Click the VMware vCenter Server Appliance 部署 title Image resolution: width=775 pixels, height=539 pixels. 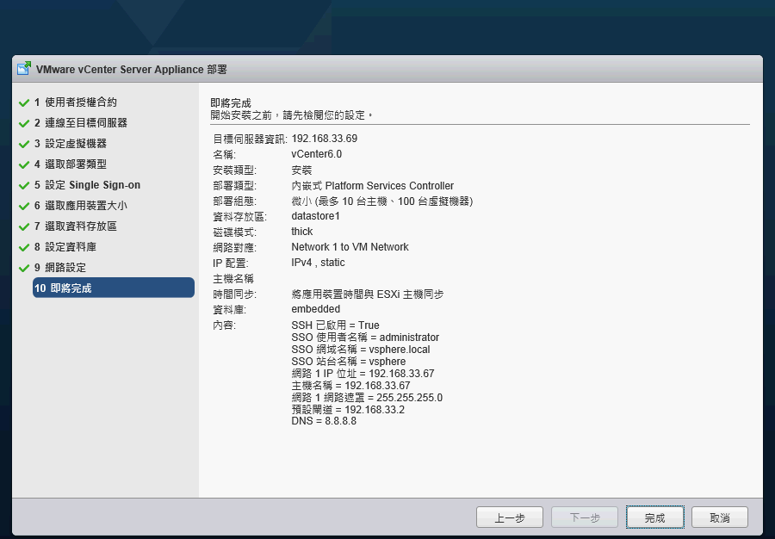(132, 69)
